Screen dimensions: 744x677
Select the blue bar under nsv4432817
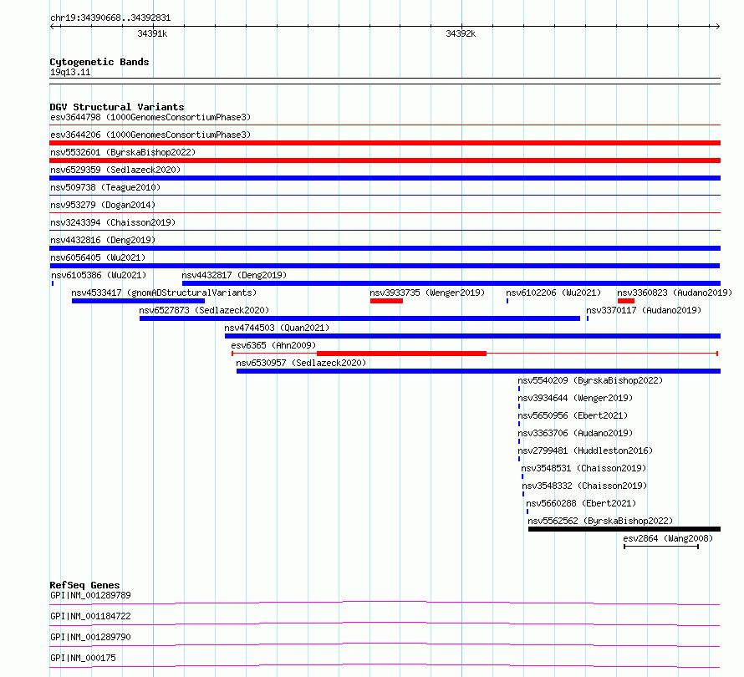[451, 283]
